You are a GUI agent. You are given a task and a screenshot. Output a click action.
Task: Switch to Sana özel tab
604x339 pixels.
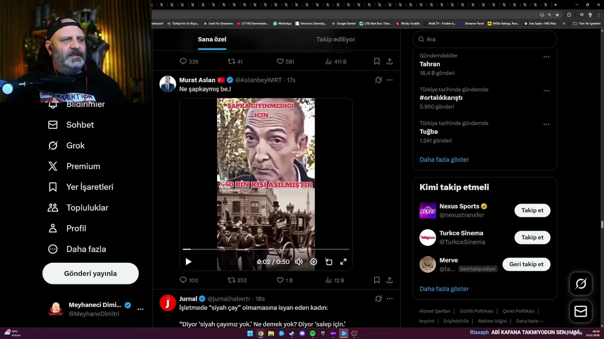(x=212, y=40)
